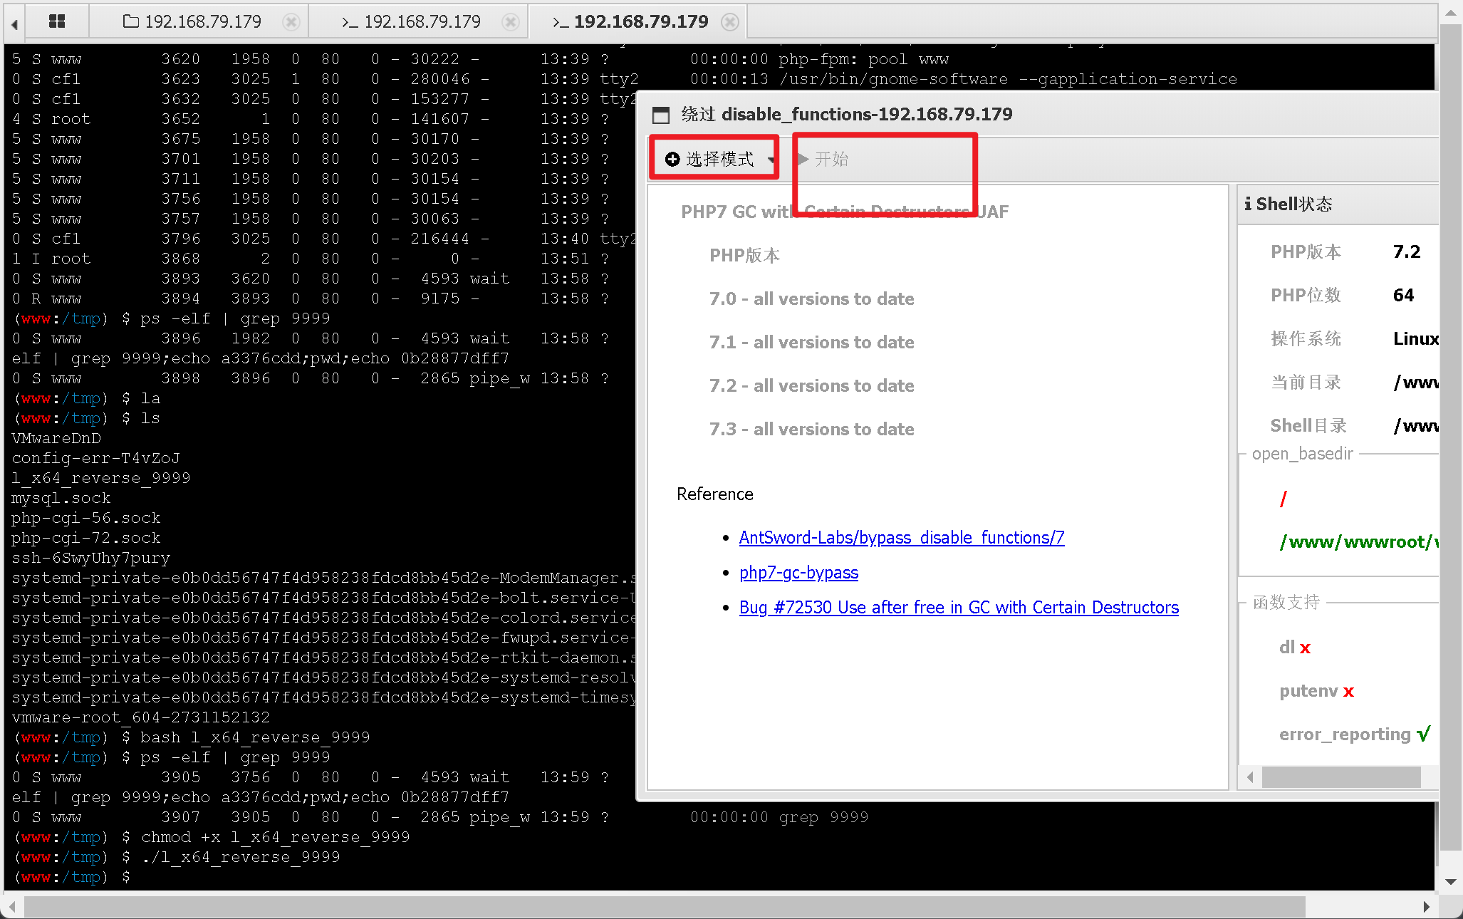This screenshot has height=919, width=1463.
Task: Click the window icon of the bypass dialog
Action: pyautogui.click(x=661, y=115)
